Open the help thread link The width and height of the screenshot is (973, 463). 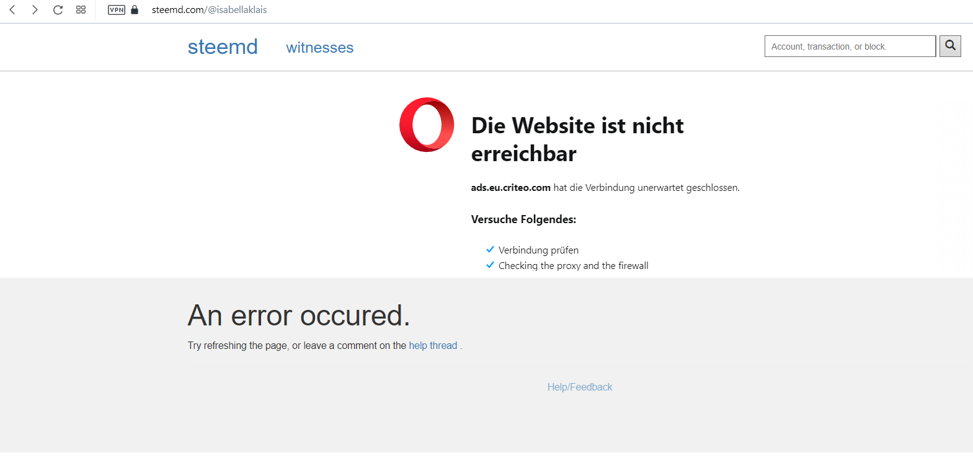[x=433, y=346]
